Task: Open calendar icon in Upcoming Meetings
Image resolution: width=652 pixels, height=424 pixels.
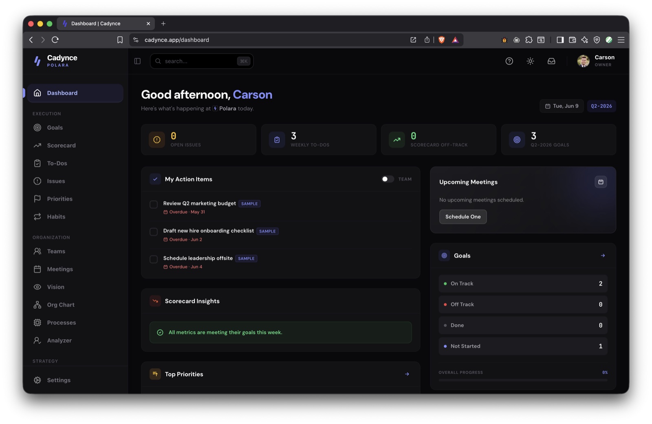Action: click(601, 182)
